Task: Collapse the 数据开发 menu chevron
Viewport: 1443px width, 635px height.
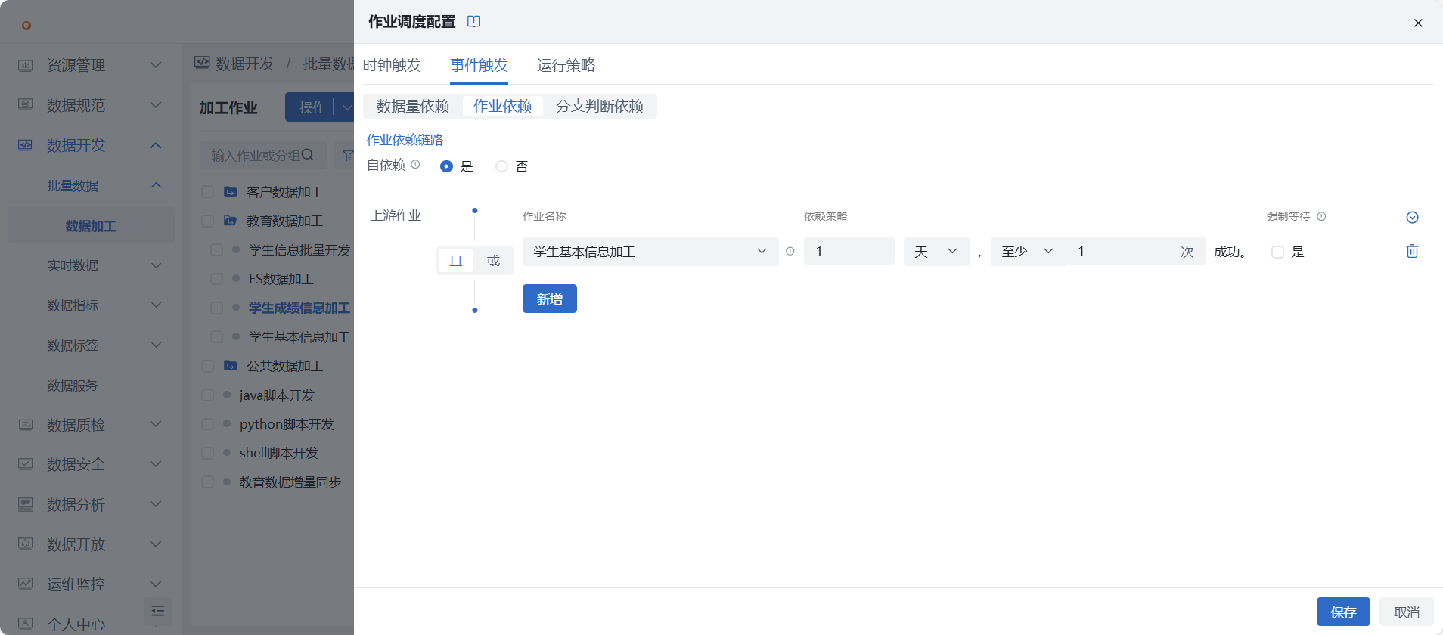Action: (x=156, y=145)
